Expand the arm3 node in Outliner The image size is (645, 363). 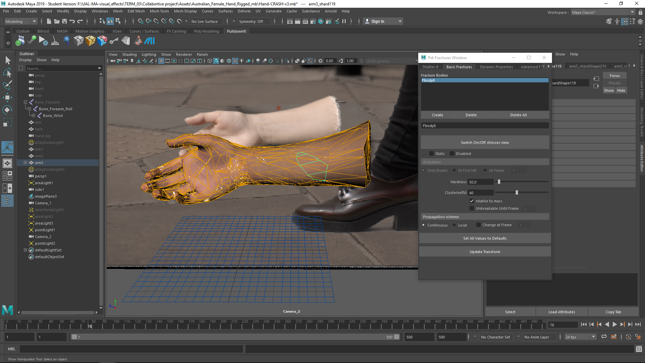coord(25,163)
